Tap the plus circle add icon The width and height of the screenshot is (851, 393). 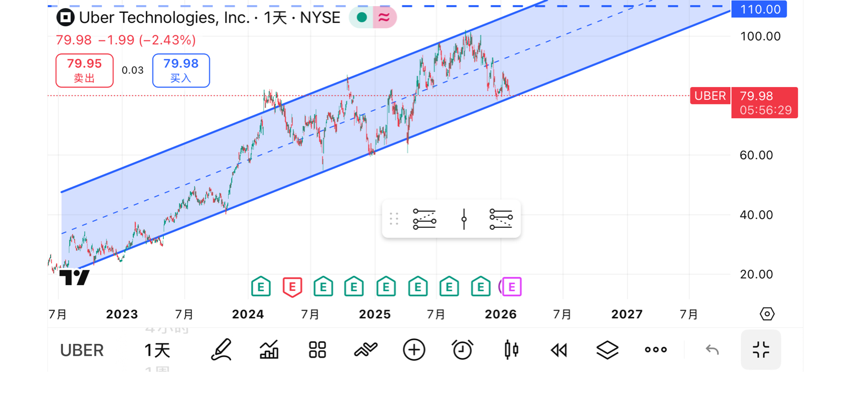tap(414, 350)
